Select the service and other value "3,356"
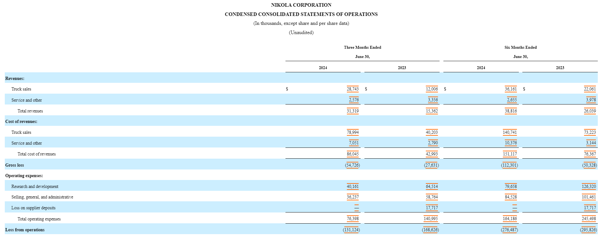Viewport: 601px width, 237px height. (x=433, y=100)
